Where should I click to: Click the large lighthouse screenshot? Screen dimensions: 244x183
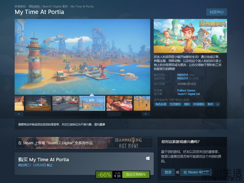[x=82, y=57]
